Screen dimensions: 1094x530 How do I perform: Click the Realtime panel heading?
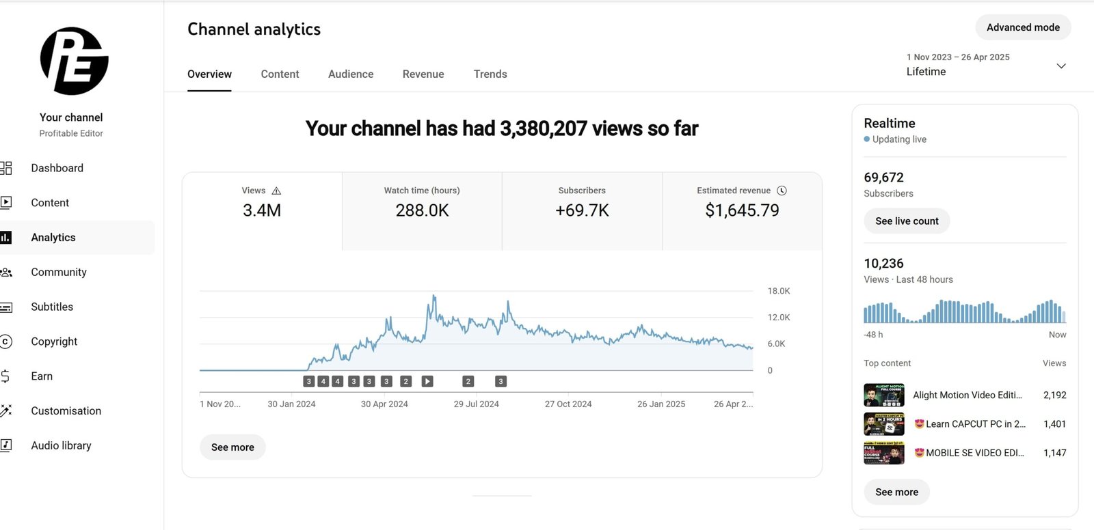click(x=889, y=123)
